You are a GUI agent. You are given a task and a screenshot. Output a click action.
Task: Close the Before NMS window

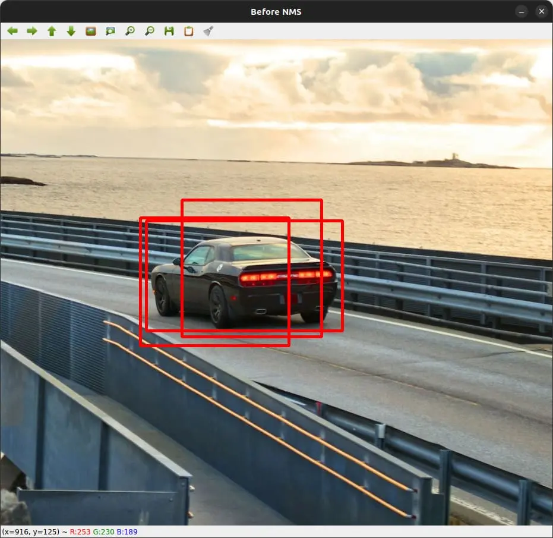click(541, 11)
